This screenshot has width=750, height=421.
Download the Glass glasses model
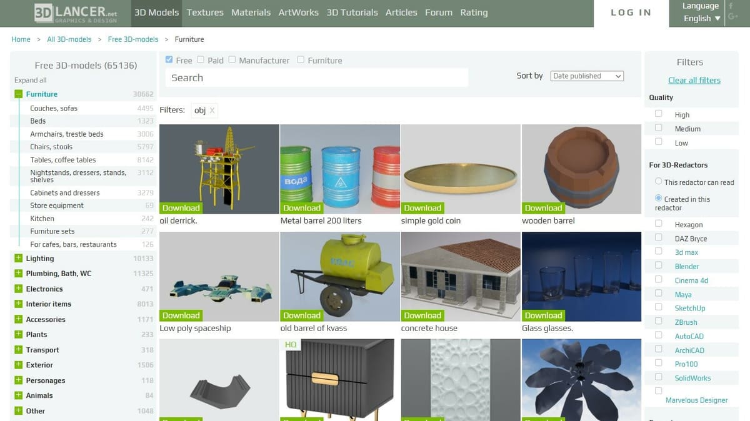pyautogui.click(x=543, y=315)
